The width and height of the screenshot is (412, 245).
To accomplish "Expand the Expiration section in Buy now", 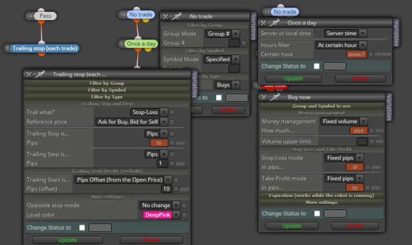I will click(x=321, y=195).
